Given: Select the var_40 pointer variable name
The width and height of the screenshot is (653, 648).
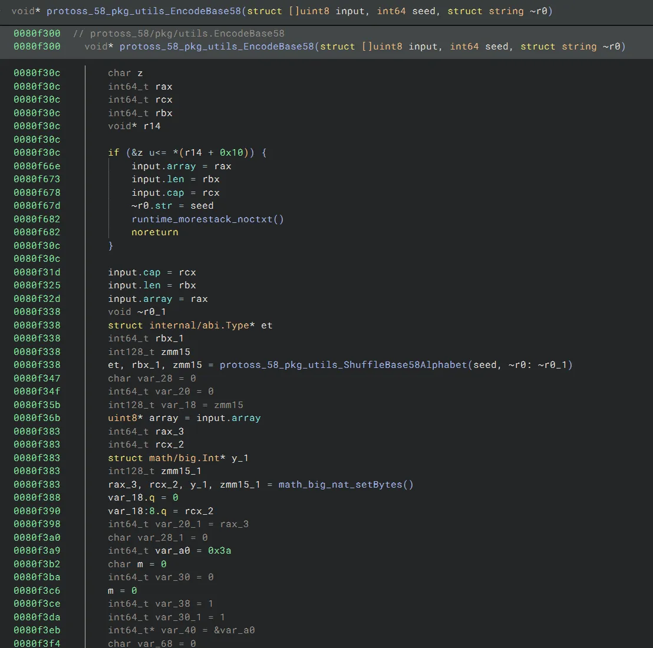Looking at the screenshot, I should pos(178,630).
